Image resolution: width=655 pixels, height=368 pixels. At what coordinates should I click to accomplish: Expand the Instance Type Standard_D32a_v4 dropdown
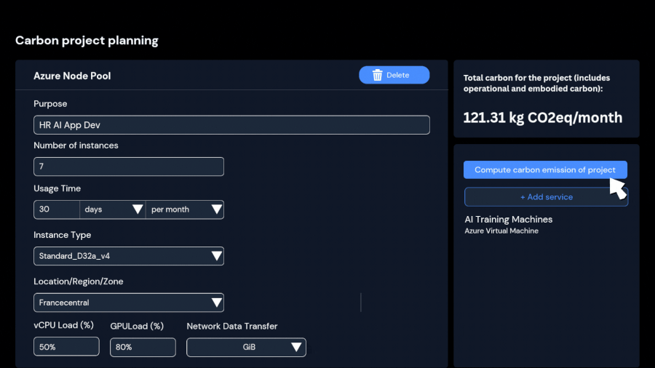tap(129, 256)
